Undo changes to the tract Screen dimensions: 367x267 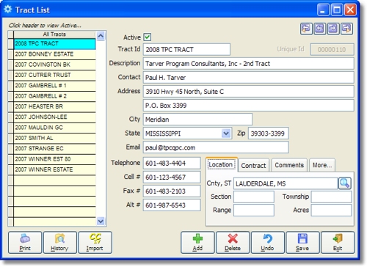pyautogui.click(x=267, y=243)
